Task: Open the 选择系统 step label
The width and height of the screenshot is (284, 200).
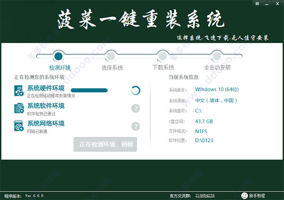Action: coord(112,68)
